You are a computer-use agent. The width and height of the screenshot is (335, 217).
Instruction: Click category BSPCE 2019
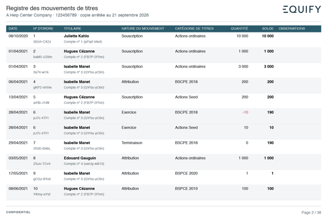(186, 189)
